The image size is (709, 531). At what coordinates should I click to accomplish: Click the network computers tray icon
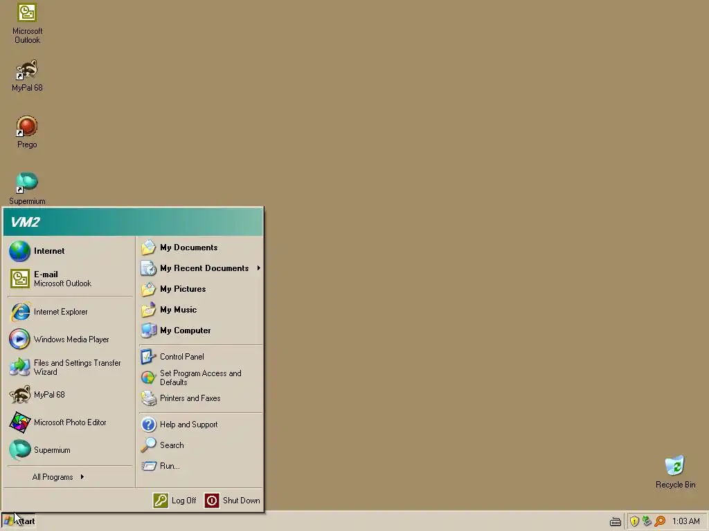(647, 521)
